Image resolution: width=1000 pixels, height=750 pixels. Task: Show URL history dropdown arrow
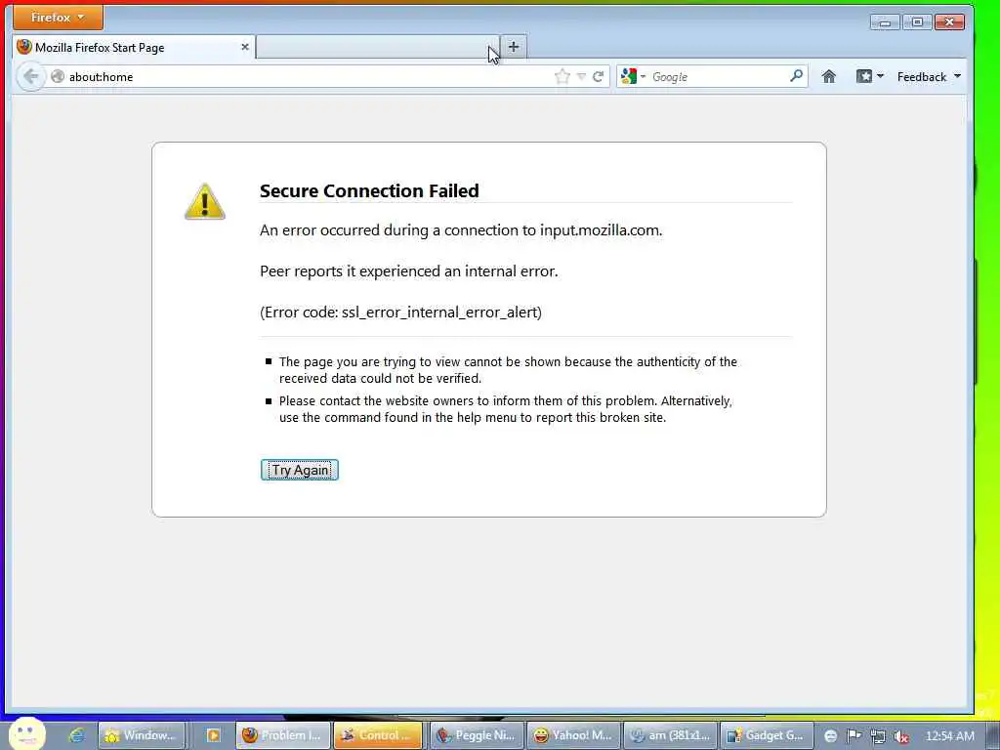[581, 76]
